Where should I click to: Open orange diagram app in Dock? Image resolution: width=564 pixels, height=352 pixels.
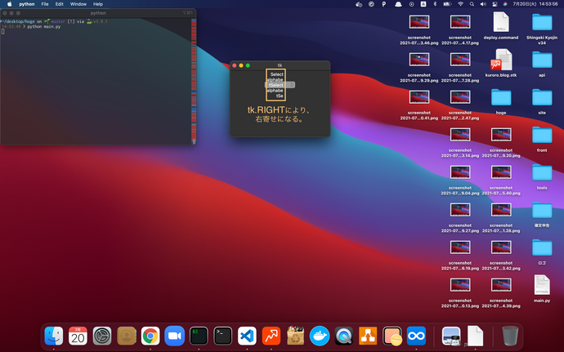368,336
